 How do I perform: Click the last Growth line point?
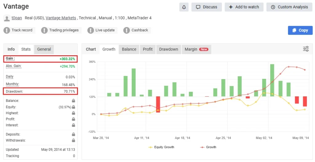click(x=305, y=70)
